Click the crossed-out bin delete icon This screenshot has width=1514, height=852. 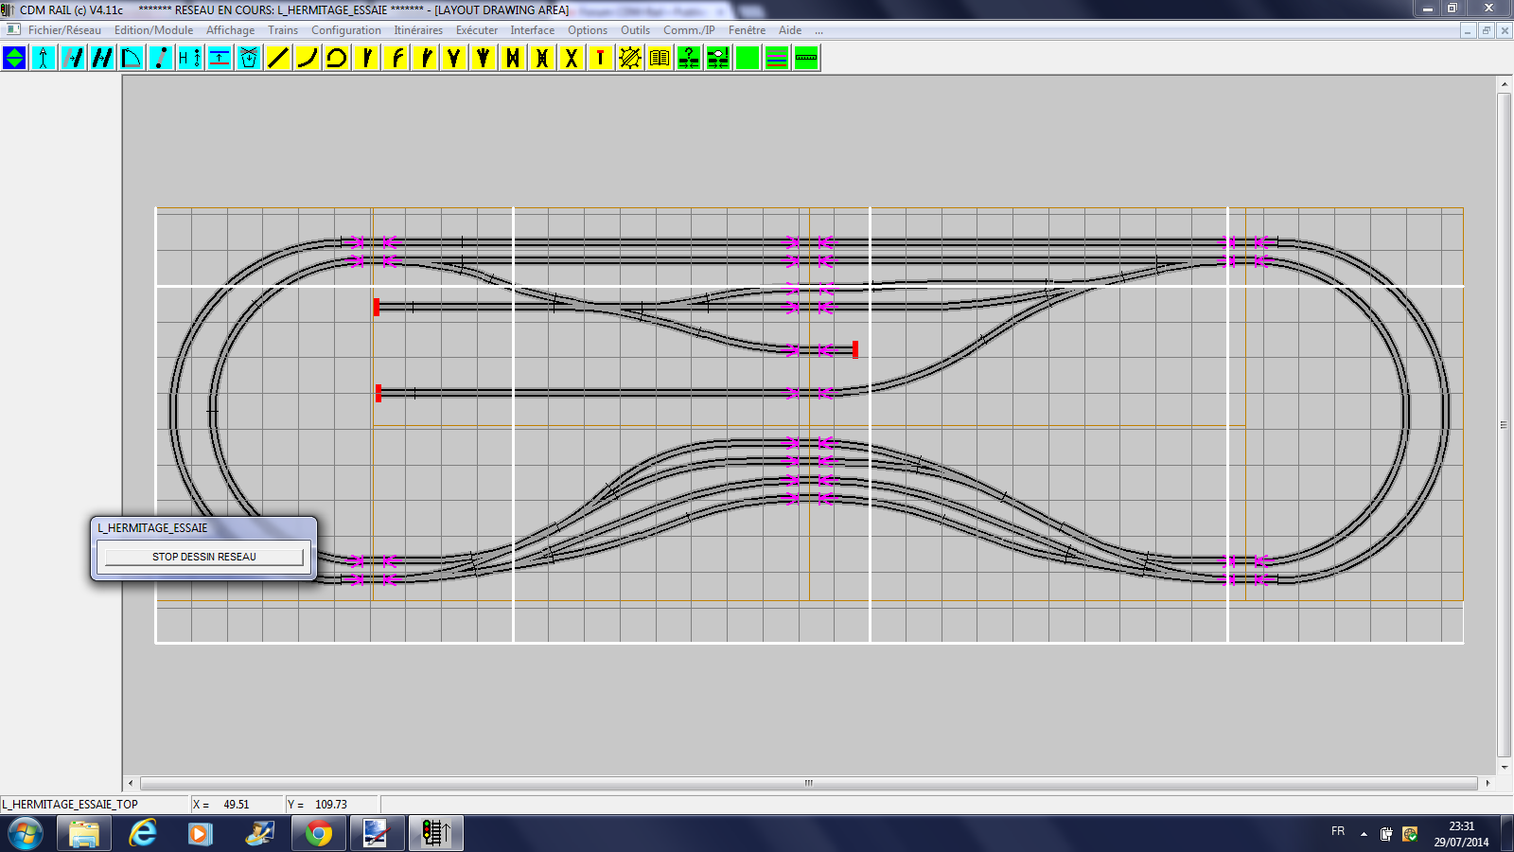click(249, 59)
